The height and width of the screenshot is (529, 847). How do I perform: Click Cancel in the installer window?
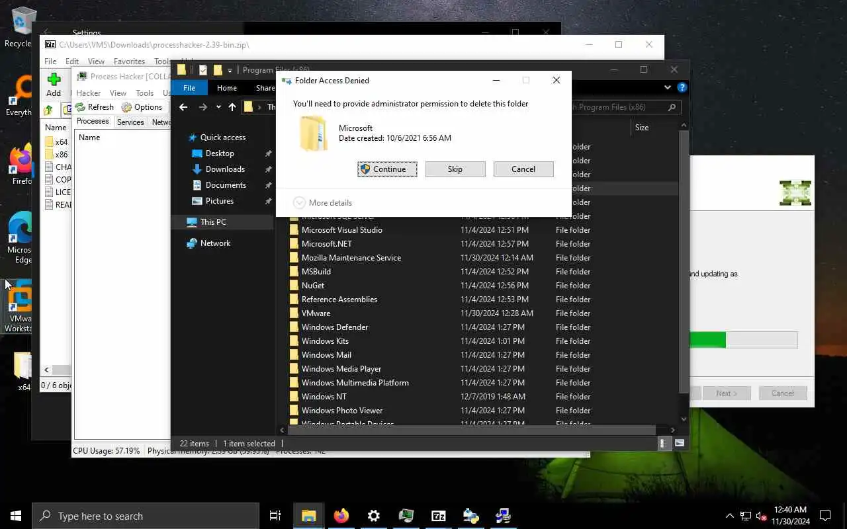pos(782,393)
